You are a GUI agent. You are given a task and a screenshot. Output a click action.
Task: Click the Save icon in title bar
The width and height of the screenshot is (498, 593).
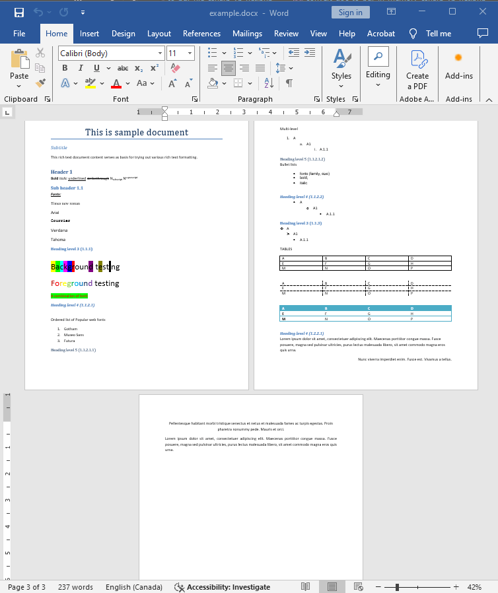click(x=19, y=13)
